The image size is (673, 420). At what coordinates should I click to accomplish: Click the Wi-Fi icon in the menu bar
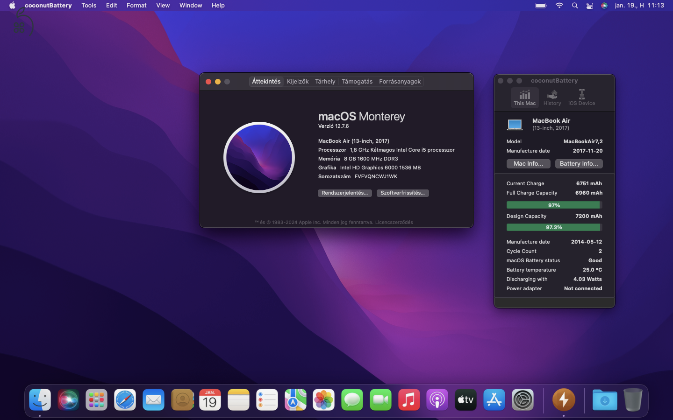coord(559,5)
